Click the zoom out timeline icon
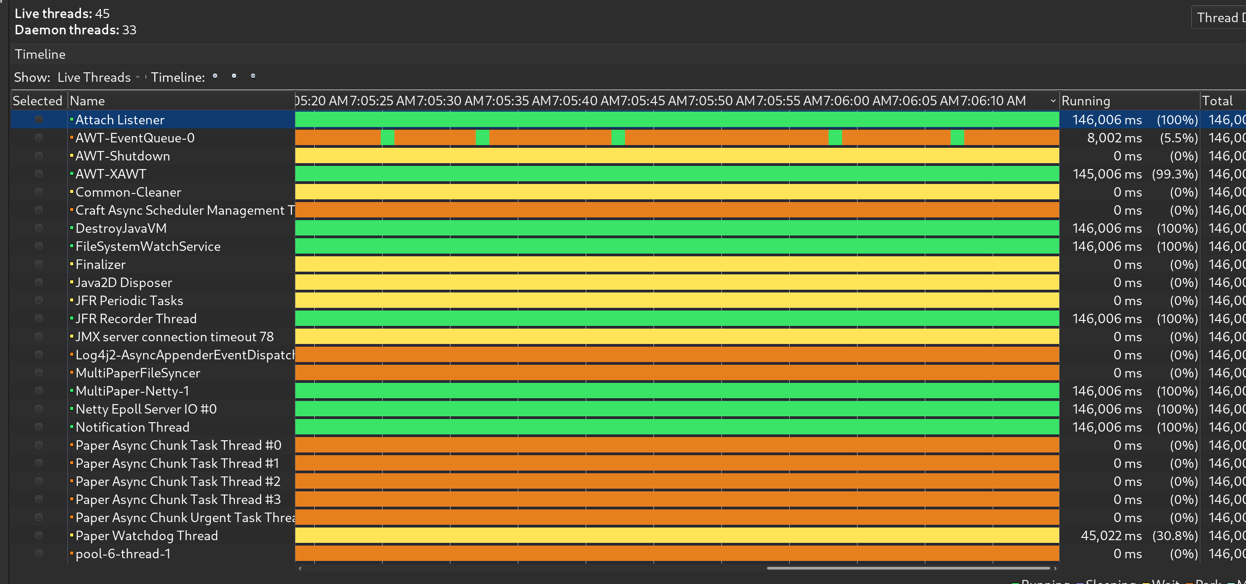1246x584 pixels. click(234, 76)
